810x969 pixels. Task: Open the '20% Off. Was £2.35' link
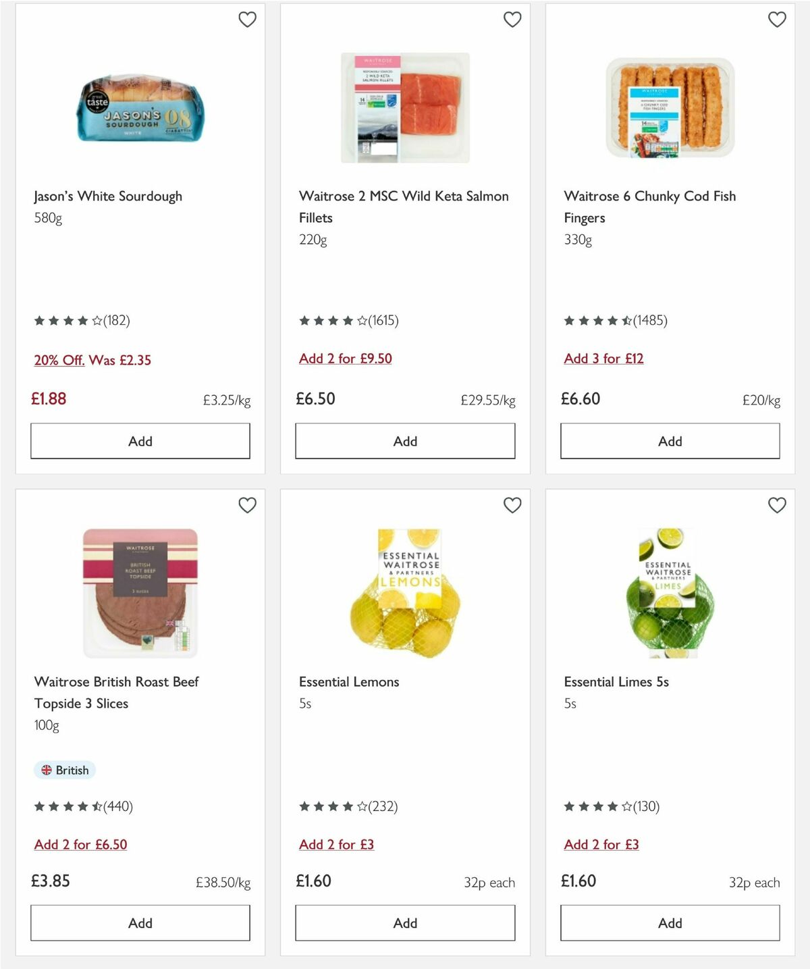[93, 360]
